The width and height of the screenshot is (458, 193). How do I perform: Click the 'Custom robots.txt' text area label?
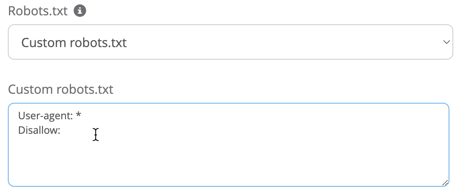coord(61,89)
